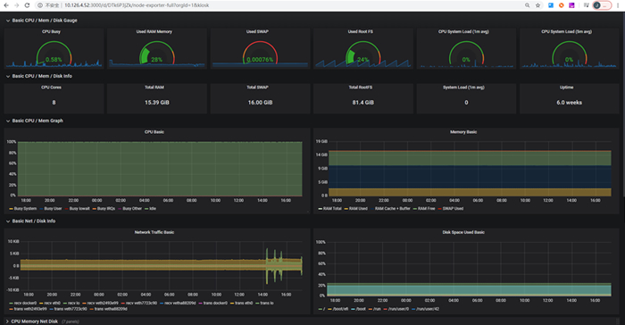Toggle the RAM Total legend series
This screenshot has height=325, width=625.
[x=332, y=209]
